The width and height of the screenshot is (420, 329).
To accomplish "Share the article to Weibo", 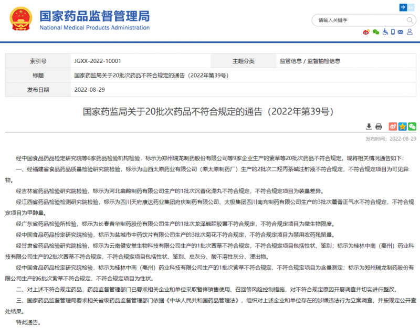I will pos(393,126).
